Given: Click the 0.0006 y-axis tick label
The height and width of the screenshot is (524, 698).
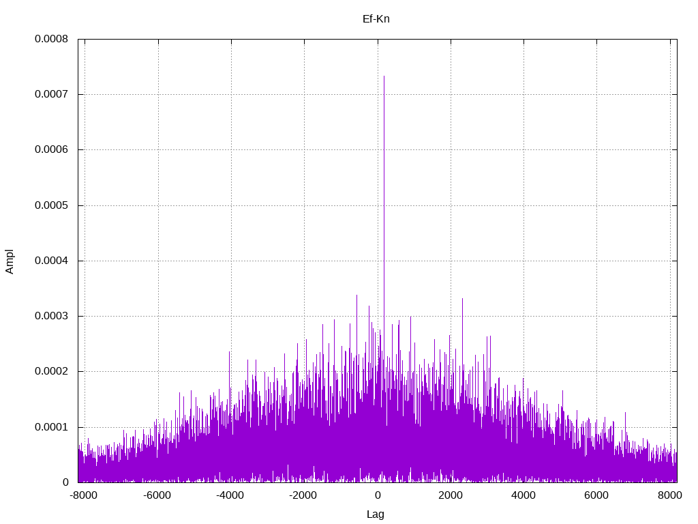Looking at the screenshot, I should click(x=52, y=149).
